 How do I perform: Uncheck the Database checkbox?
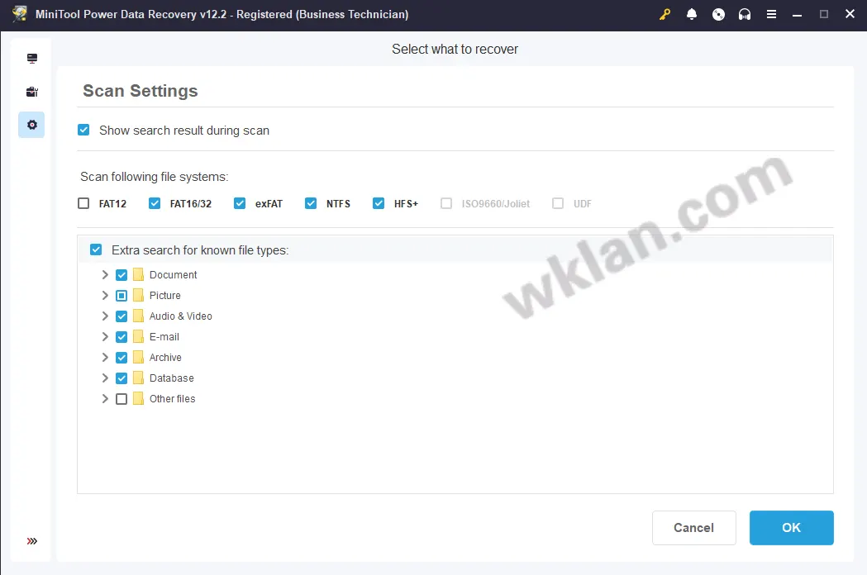[121, 378]
